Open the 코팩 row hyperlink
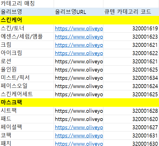The image size is (159, 146). tap(79, 135)
